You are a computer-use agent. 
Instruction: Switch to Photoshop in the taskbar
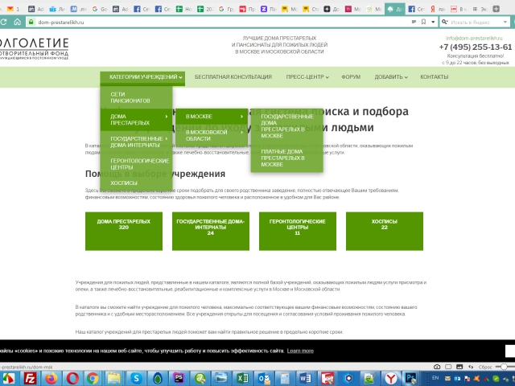(x=179, y=377)
